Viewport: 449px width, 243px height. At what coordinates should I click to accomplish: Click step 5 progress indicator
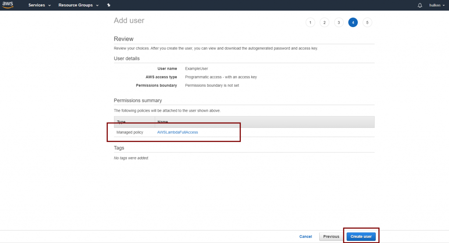(x=367, y=22)
